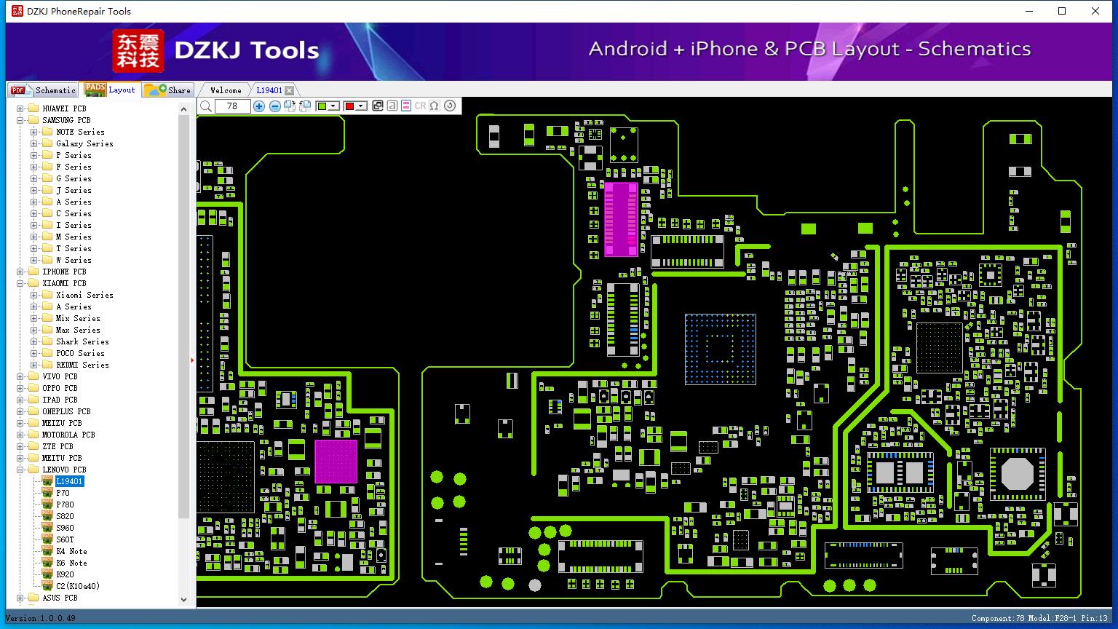The width and height of the screenshot is (1118, 629).
Task: Select L19401 in the LENOVO tree
Action: [x=70, y=481]
